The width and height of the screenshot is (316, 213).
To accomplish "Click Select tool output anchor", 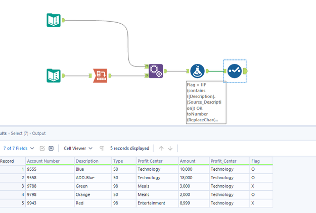I will (245, 71).
